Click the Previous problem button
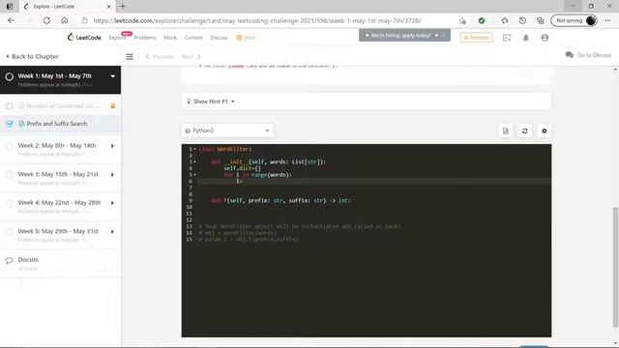Viewport: 619px width, 348px height. (160, 57)
